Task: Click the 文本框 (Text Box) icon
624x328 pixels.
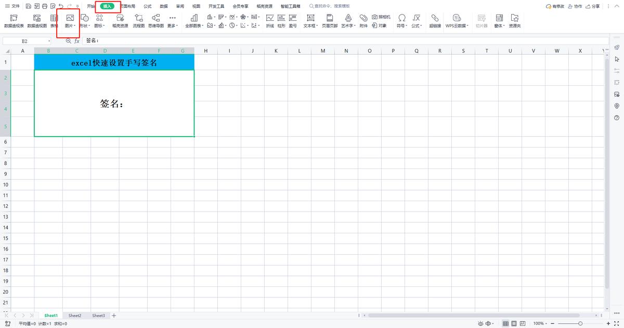Action: pyautogui.click(x=310, y=21)
